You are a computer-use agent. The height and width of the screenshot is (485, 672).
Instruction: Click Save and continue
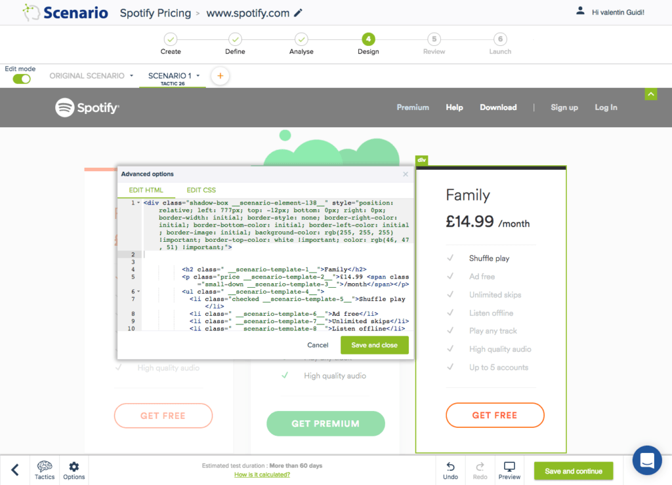tap(573, 471)
